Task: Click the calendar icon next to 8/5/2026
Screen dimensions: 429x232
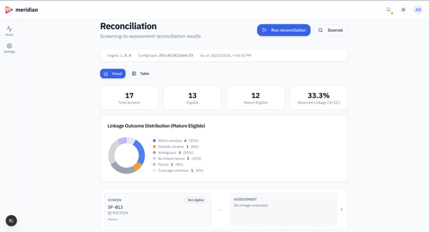Action: point(110,213)
